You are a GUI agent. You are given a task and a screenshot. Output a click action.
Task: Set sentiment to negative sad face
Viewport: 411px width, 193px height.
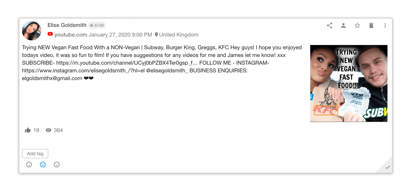click(57, 164)
